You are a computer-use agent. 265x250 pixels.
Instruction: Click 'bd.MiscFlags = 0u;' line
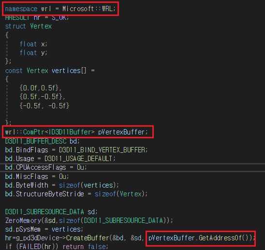coord(37,176)
